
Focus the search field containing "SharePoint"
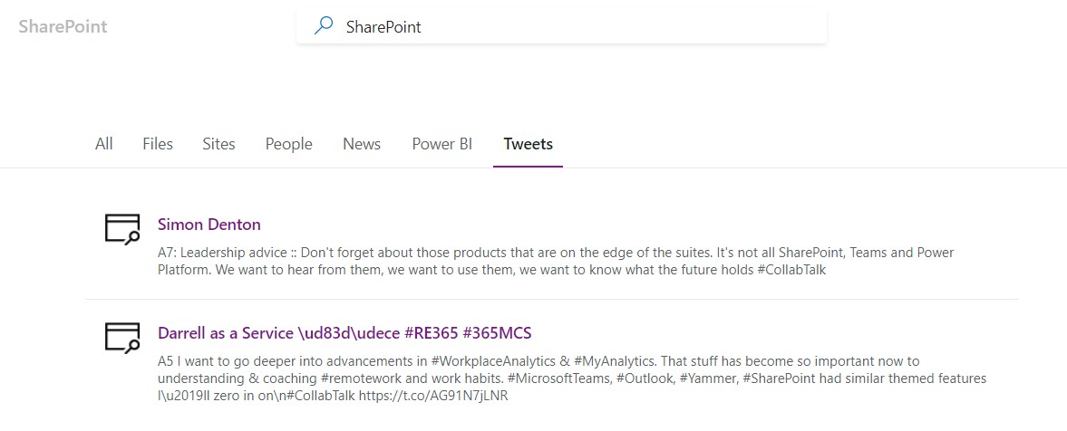580,26
